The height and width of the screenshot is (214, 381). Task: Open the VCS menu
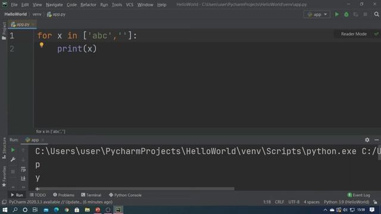coord(130,5)
